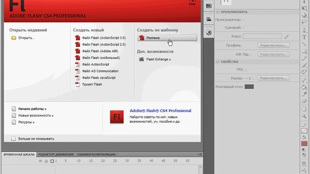Click the Black and White colors icon
This screenshot has width=310, height=174.
coord(304,150)
